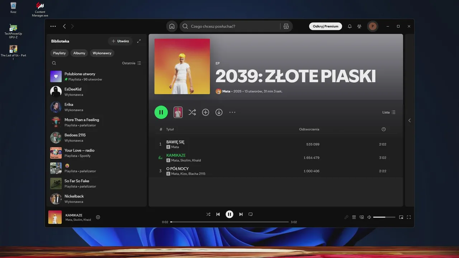Click the library search magnifier icon
The image size is (459, 258).
click(x=54, y=63)
